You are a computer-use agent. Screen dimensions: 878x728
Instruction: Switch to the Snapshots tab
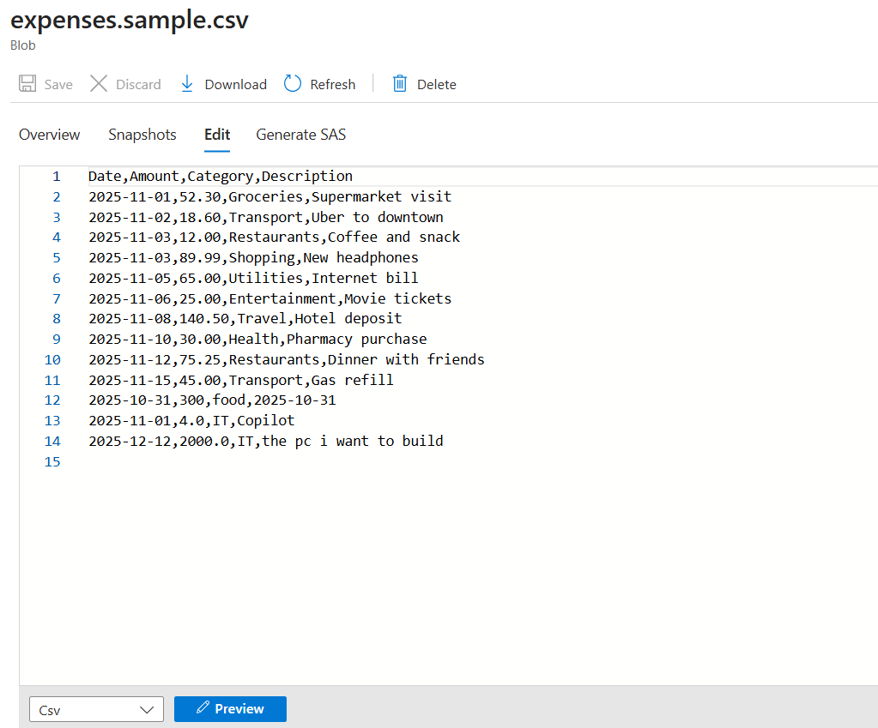pyautogui.click(x=142, y=135)
